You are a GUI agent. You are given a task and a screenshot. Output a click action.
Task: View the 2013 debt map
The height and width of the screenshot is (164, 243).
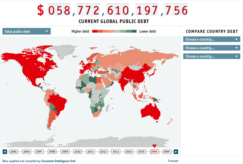116,152
